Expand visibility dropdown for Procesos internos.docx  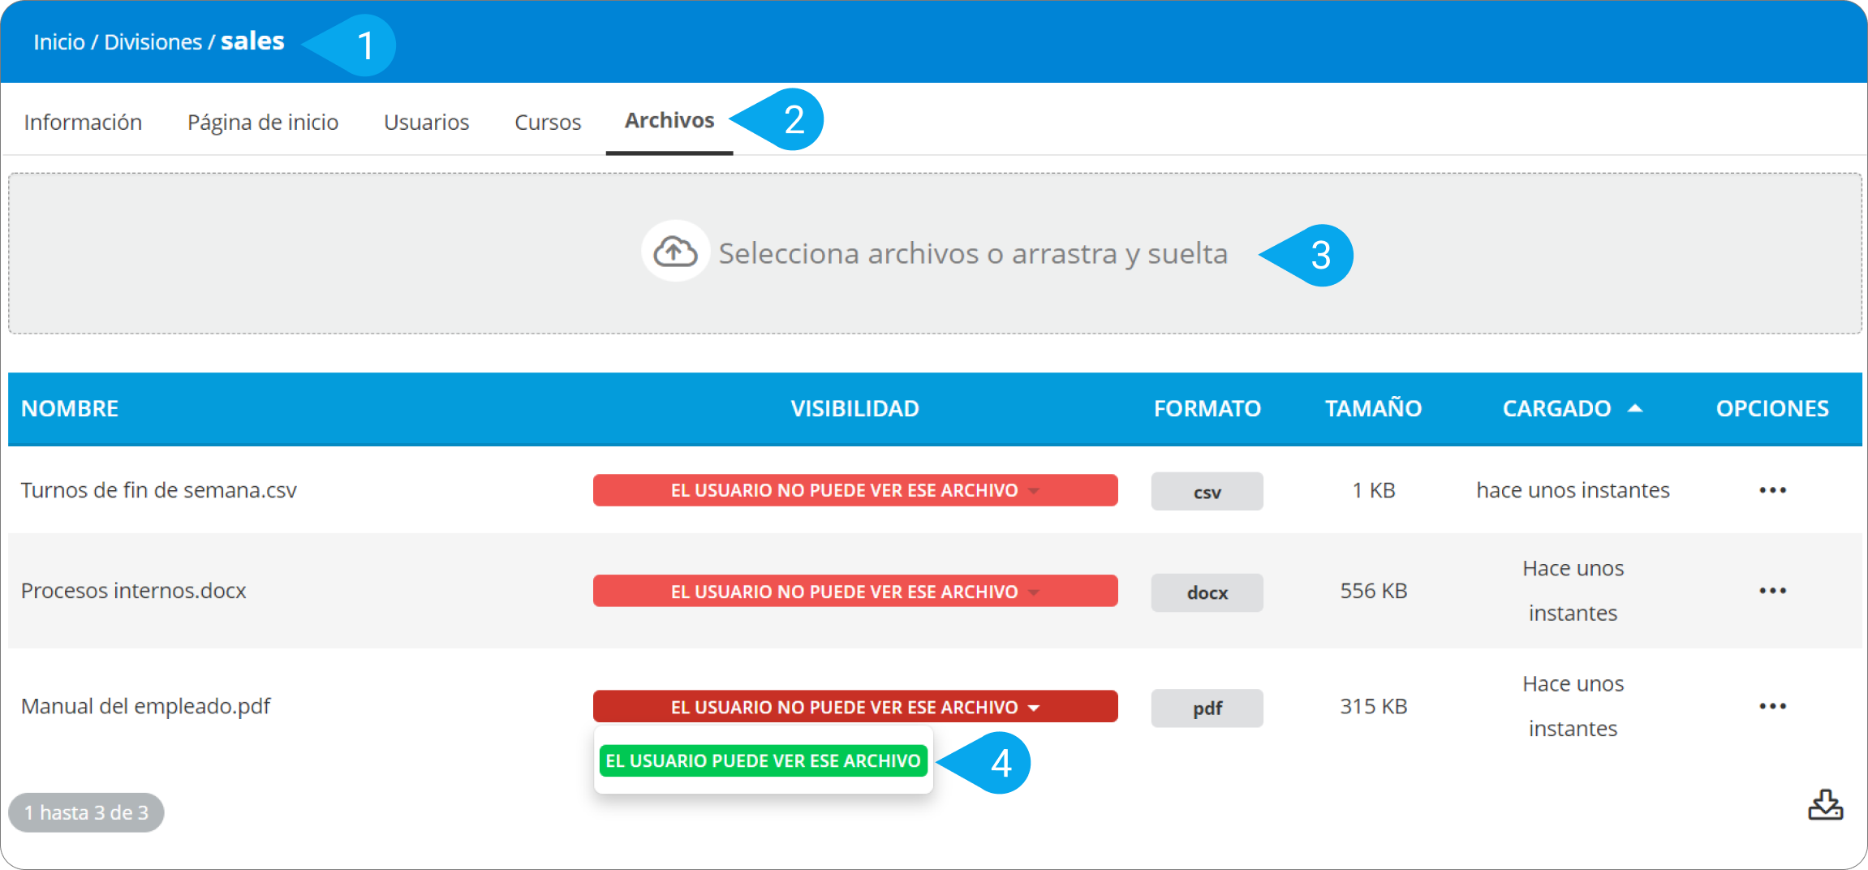(854, 592)
